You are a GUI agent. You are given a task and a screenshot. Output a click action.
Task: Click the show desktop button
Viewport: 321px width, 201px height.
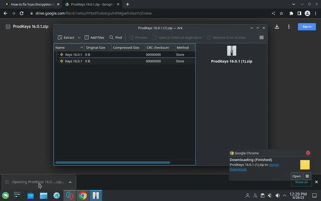click(314, 195)
